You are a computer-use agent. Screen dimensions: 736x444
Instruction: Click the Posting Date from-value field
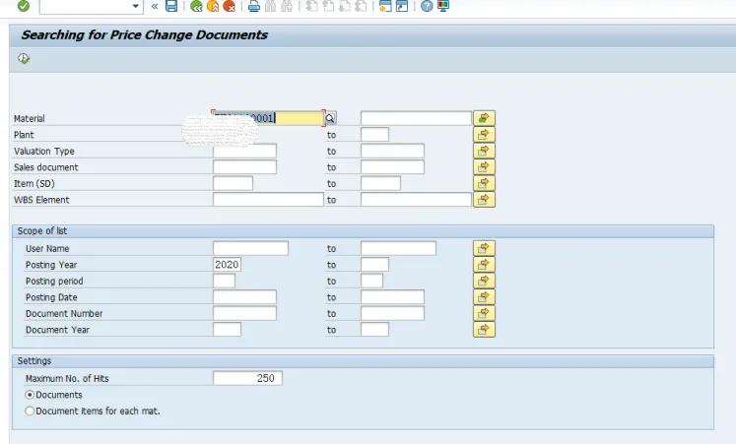point(244,297)
